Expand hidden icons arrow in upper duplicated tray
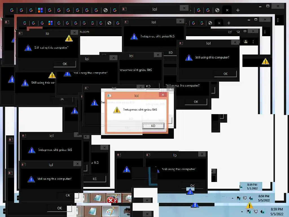This screenshot has height=217, width=289. (233, 198)
